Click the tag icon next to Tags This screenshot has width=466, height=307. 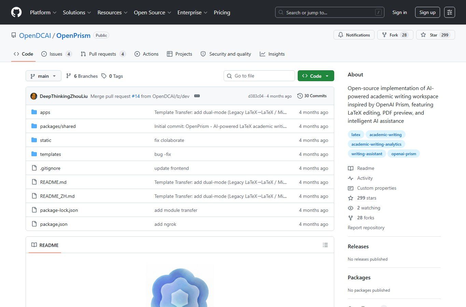click(104, 76)
